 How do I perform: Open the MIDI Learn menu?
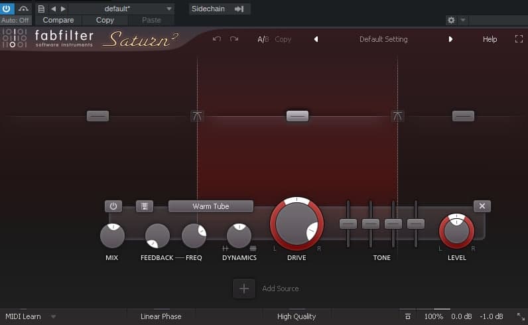23,316
